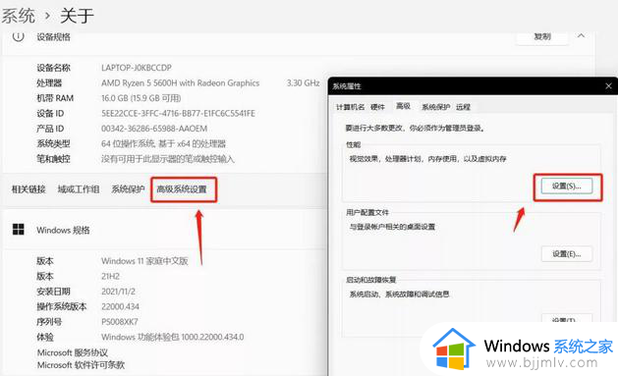The image size is (618, 376).
Task: Select the 16.0 GB RAM value
Action: (x=141, y=98)
